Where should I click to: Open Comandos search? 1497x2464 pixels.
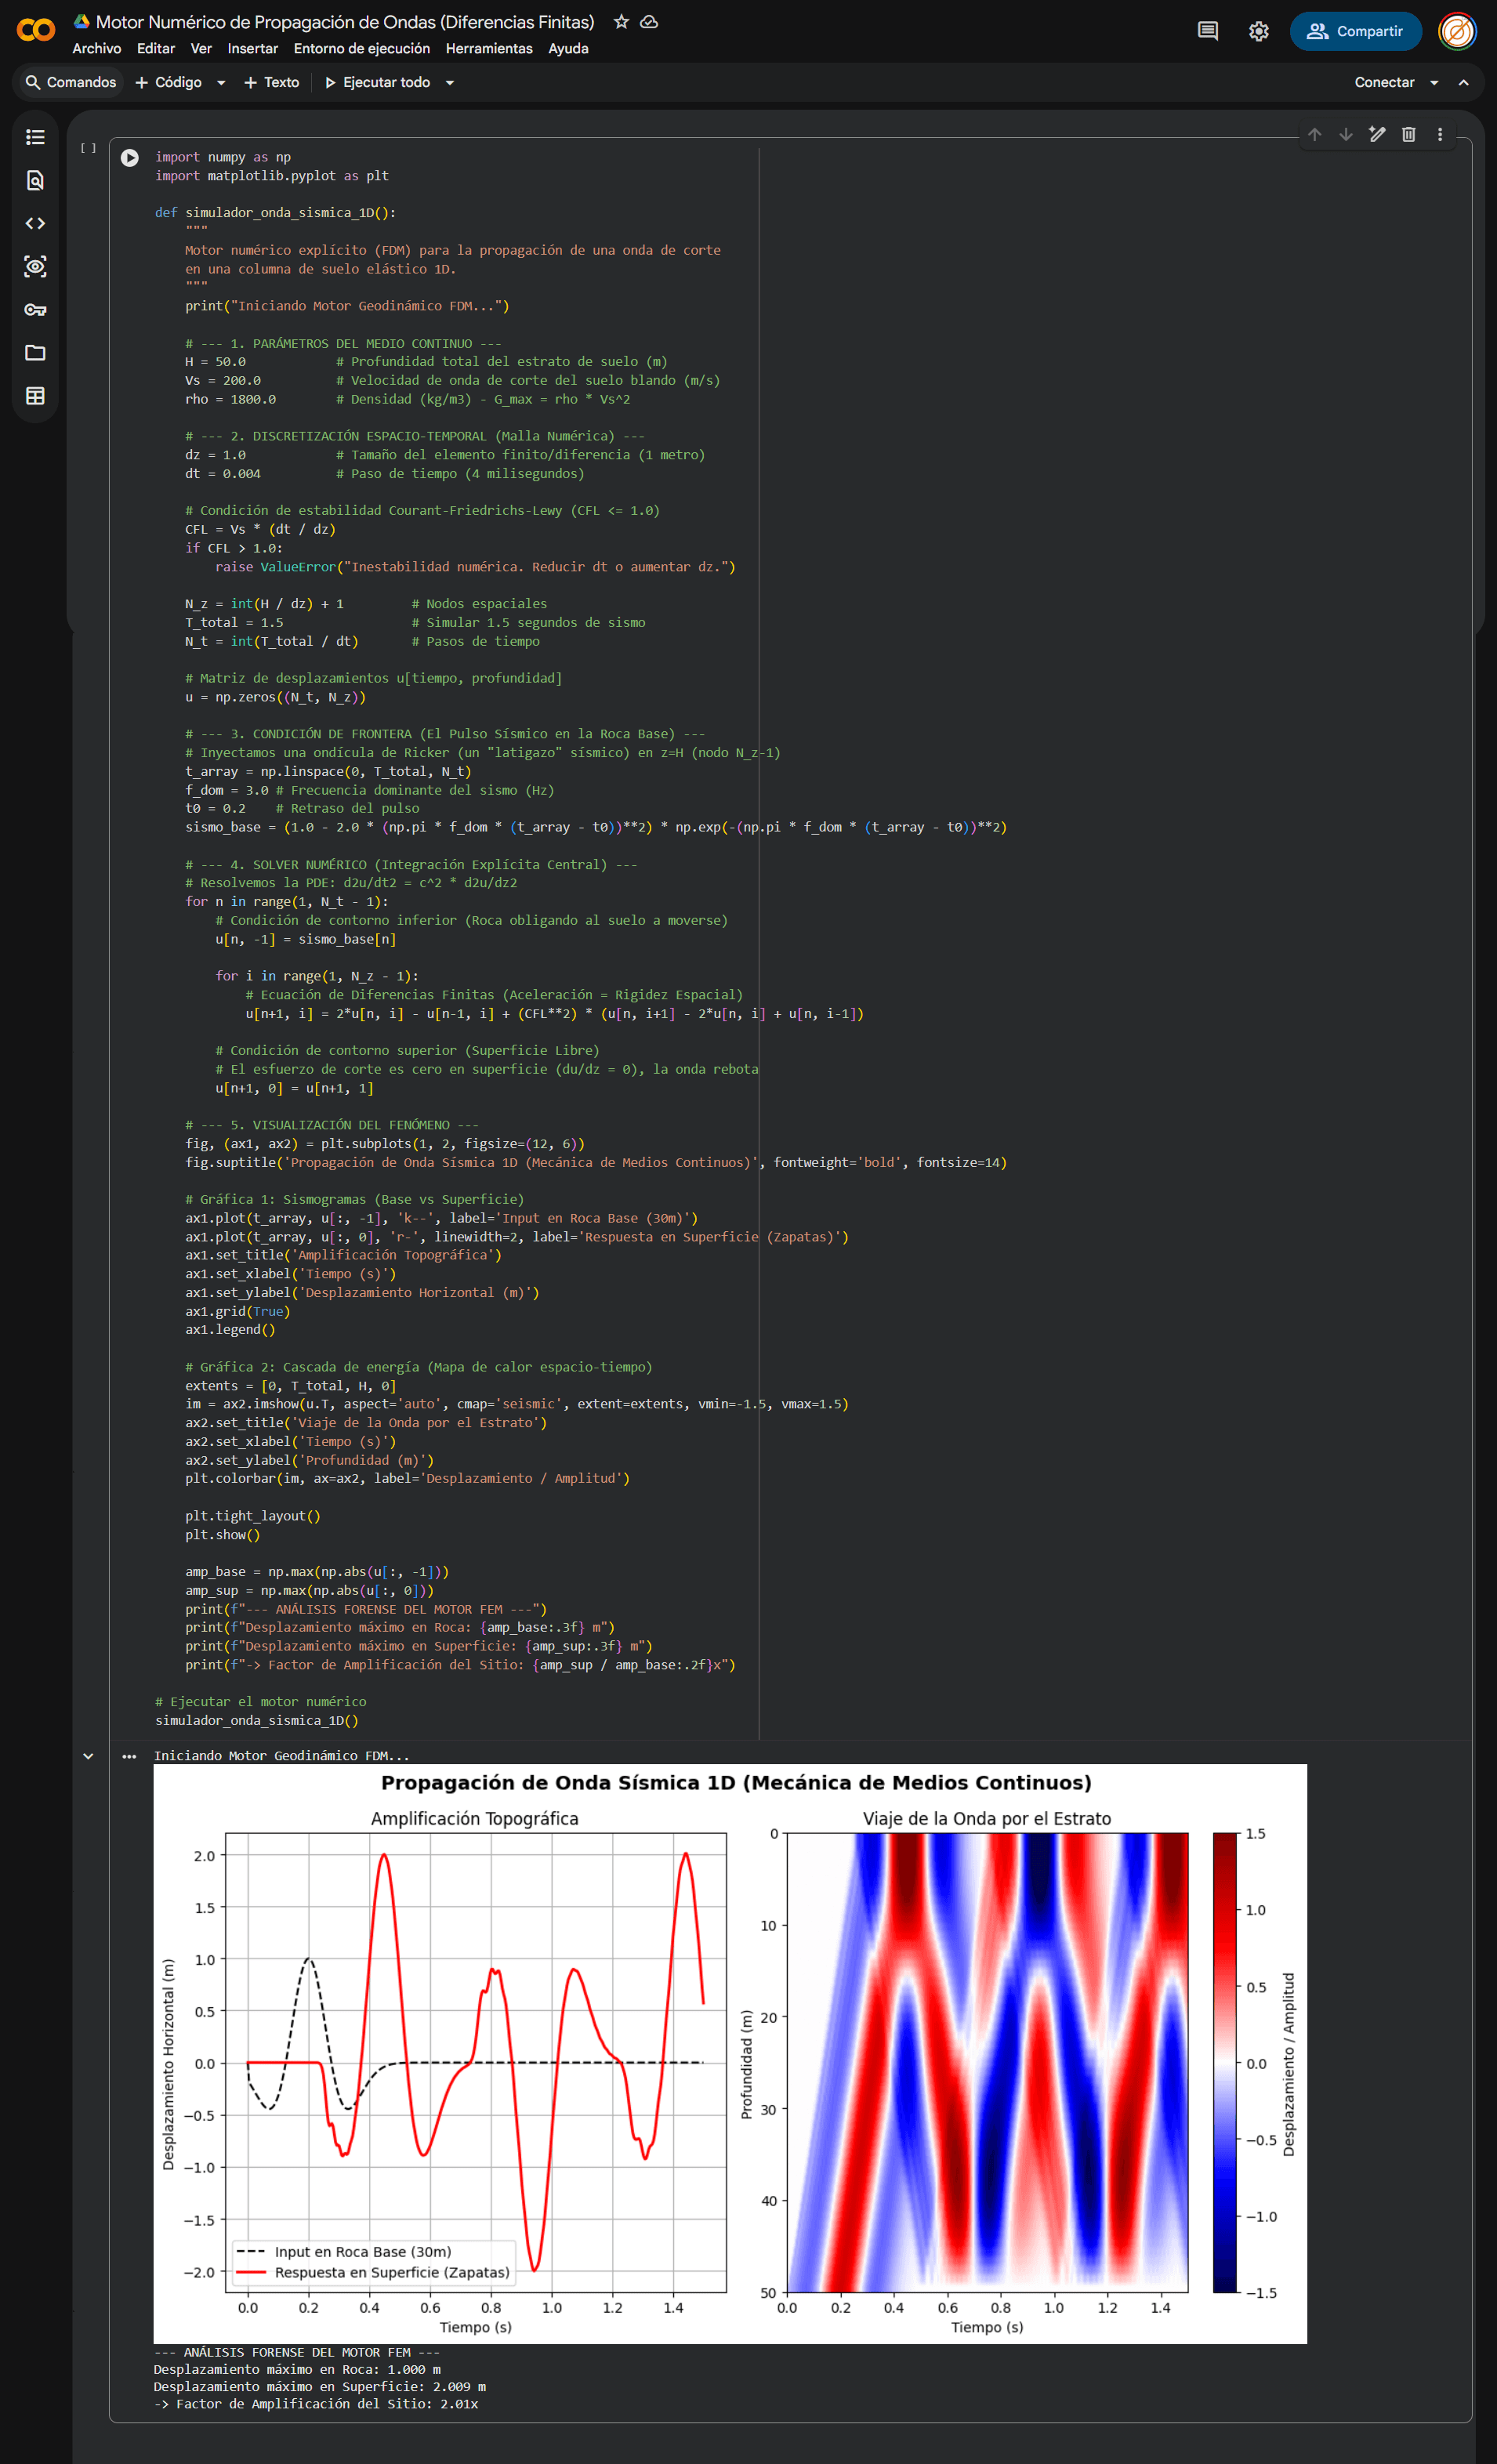(71, 83)
